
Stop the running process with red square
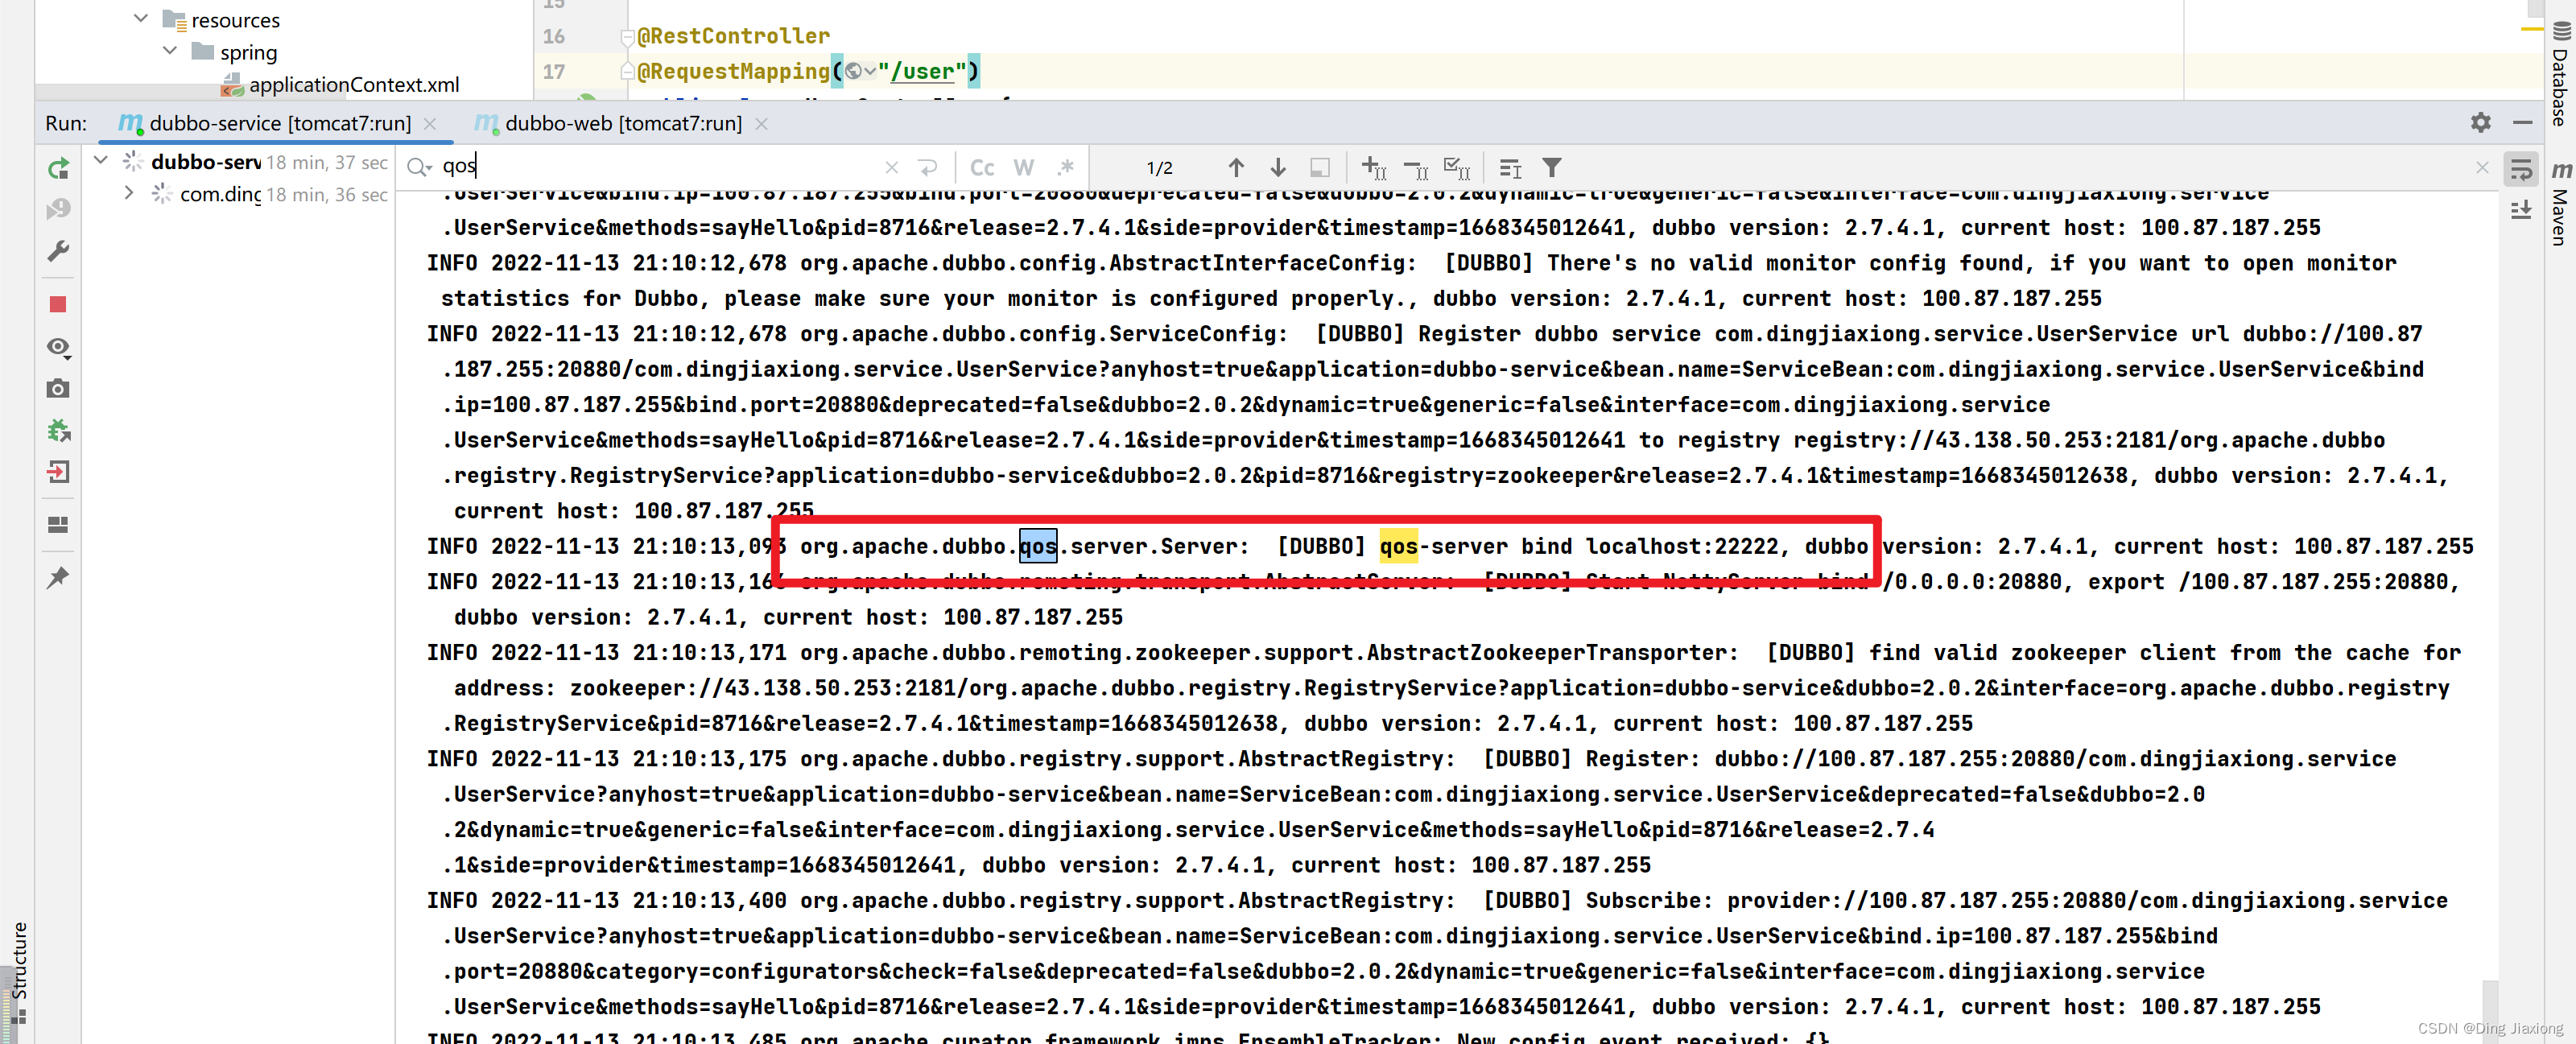click(x=58, y=304)
